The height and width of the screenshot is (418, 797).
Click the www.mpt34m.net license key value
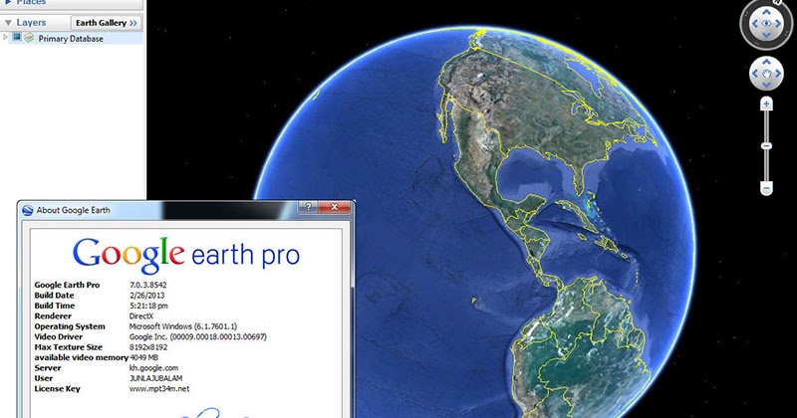coord(159,389)
